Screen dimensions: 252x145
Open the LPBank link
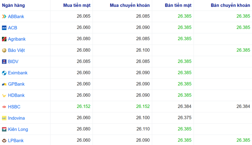point(16,141)
